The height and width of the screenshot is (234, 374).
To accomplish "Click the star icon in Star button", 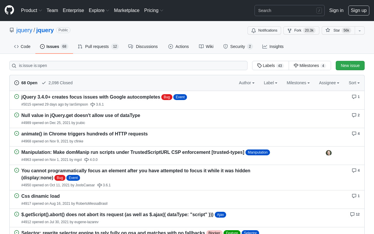I will [x=328, y=30].
